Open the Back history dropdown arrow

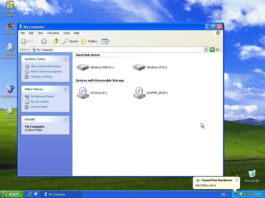tap(36, 41)
